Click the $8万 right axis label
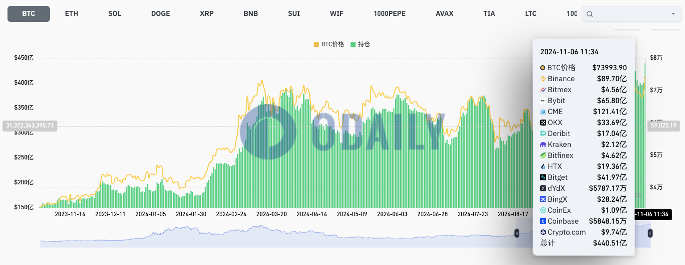Screen dimensions: 685x265 click(x=656, y=58)
